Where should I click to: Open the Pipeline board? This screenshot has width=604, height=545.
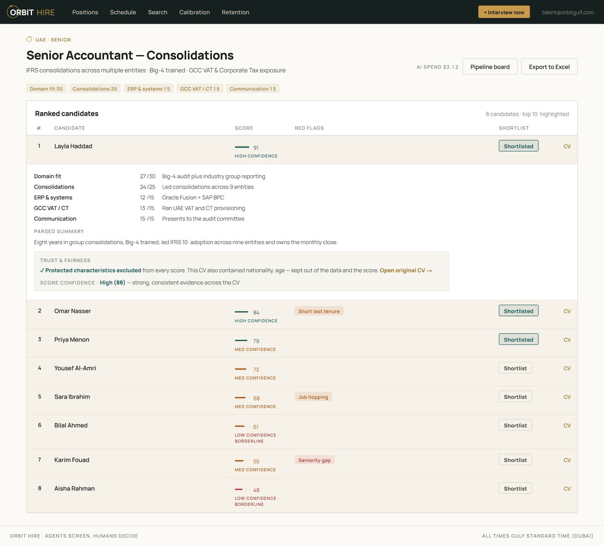click(490, 66)
